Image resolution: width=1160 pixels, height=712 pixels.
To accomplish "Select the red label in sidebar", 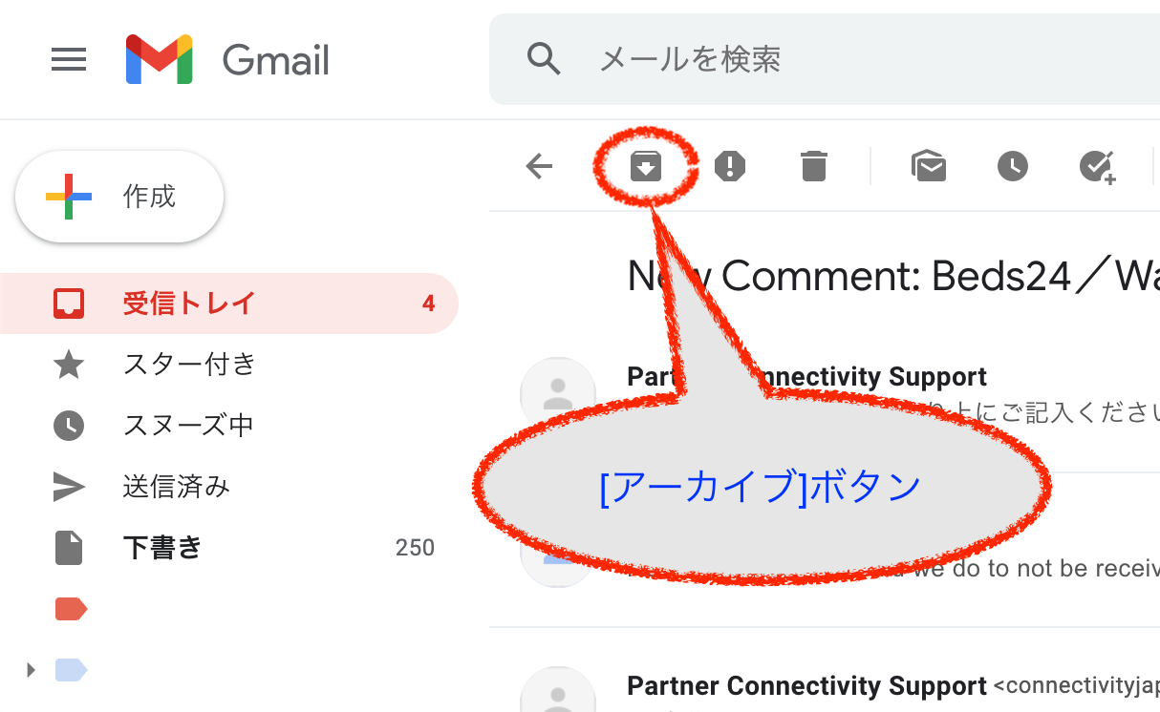I will tap(71, 609).
